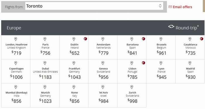Click the Europe section header
The height and width of the screenshot is (109, 205).
(103, 28)
